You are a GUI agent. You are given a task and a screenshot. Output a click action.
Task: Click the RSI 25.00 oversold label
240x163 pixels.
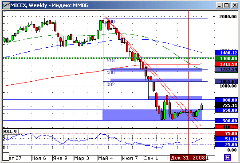(x=226, y=144)
